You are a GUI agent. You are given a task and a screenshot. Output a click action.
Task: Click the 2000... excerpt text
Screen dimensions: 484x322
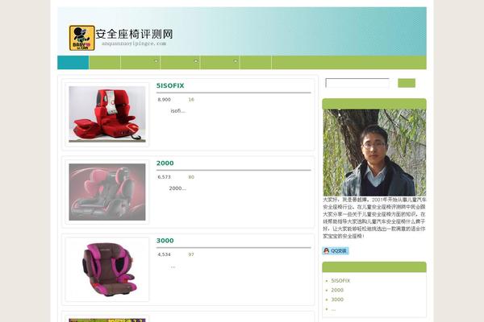click(x=177, y=188)
